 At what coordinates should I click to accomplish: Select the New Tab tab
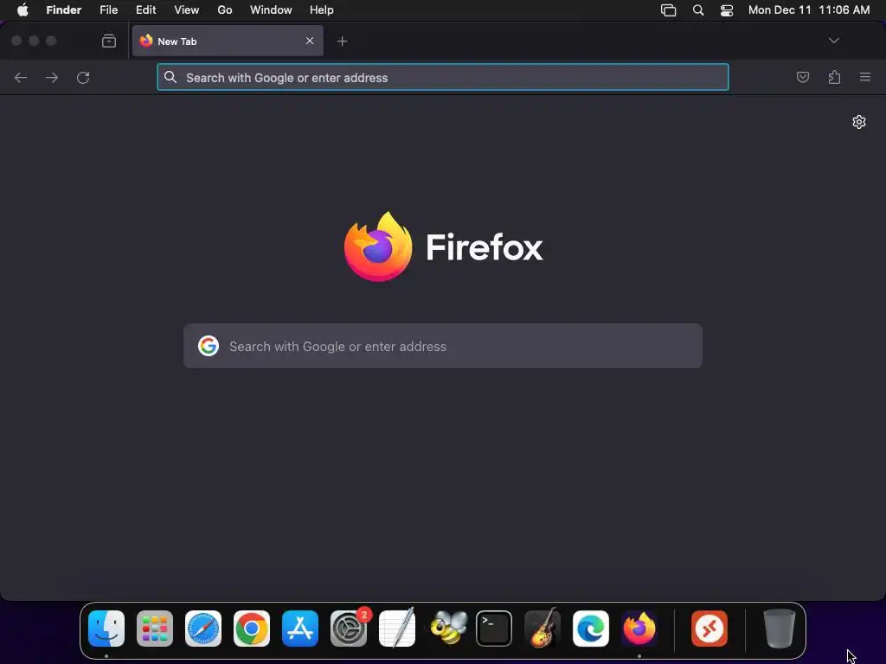click(228, 41)
